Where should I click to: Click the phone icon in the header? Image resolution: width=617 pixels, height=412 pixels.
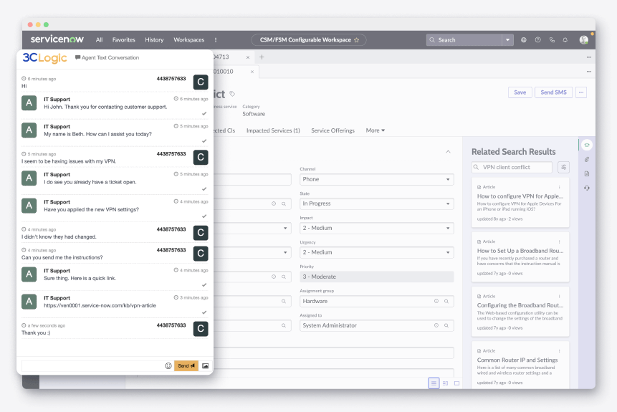552,39
